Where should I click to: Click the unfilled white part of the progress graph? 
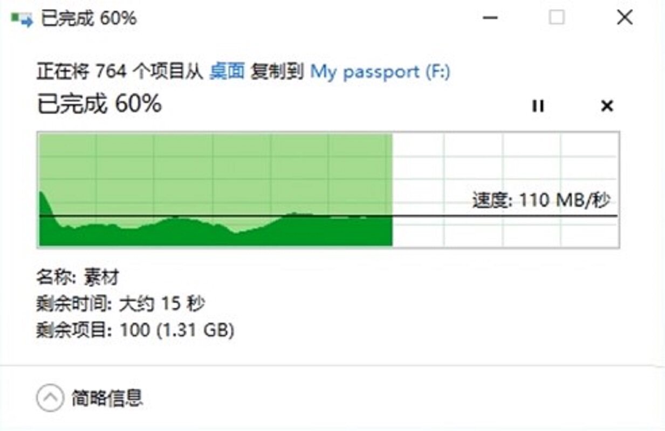(x=505, y=162)
